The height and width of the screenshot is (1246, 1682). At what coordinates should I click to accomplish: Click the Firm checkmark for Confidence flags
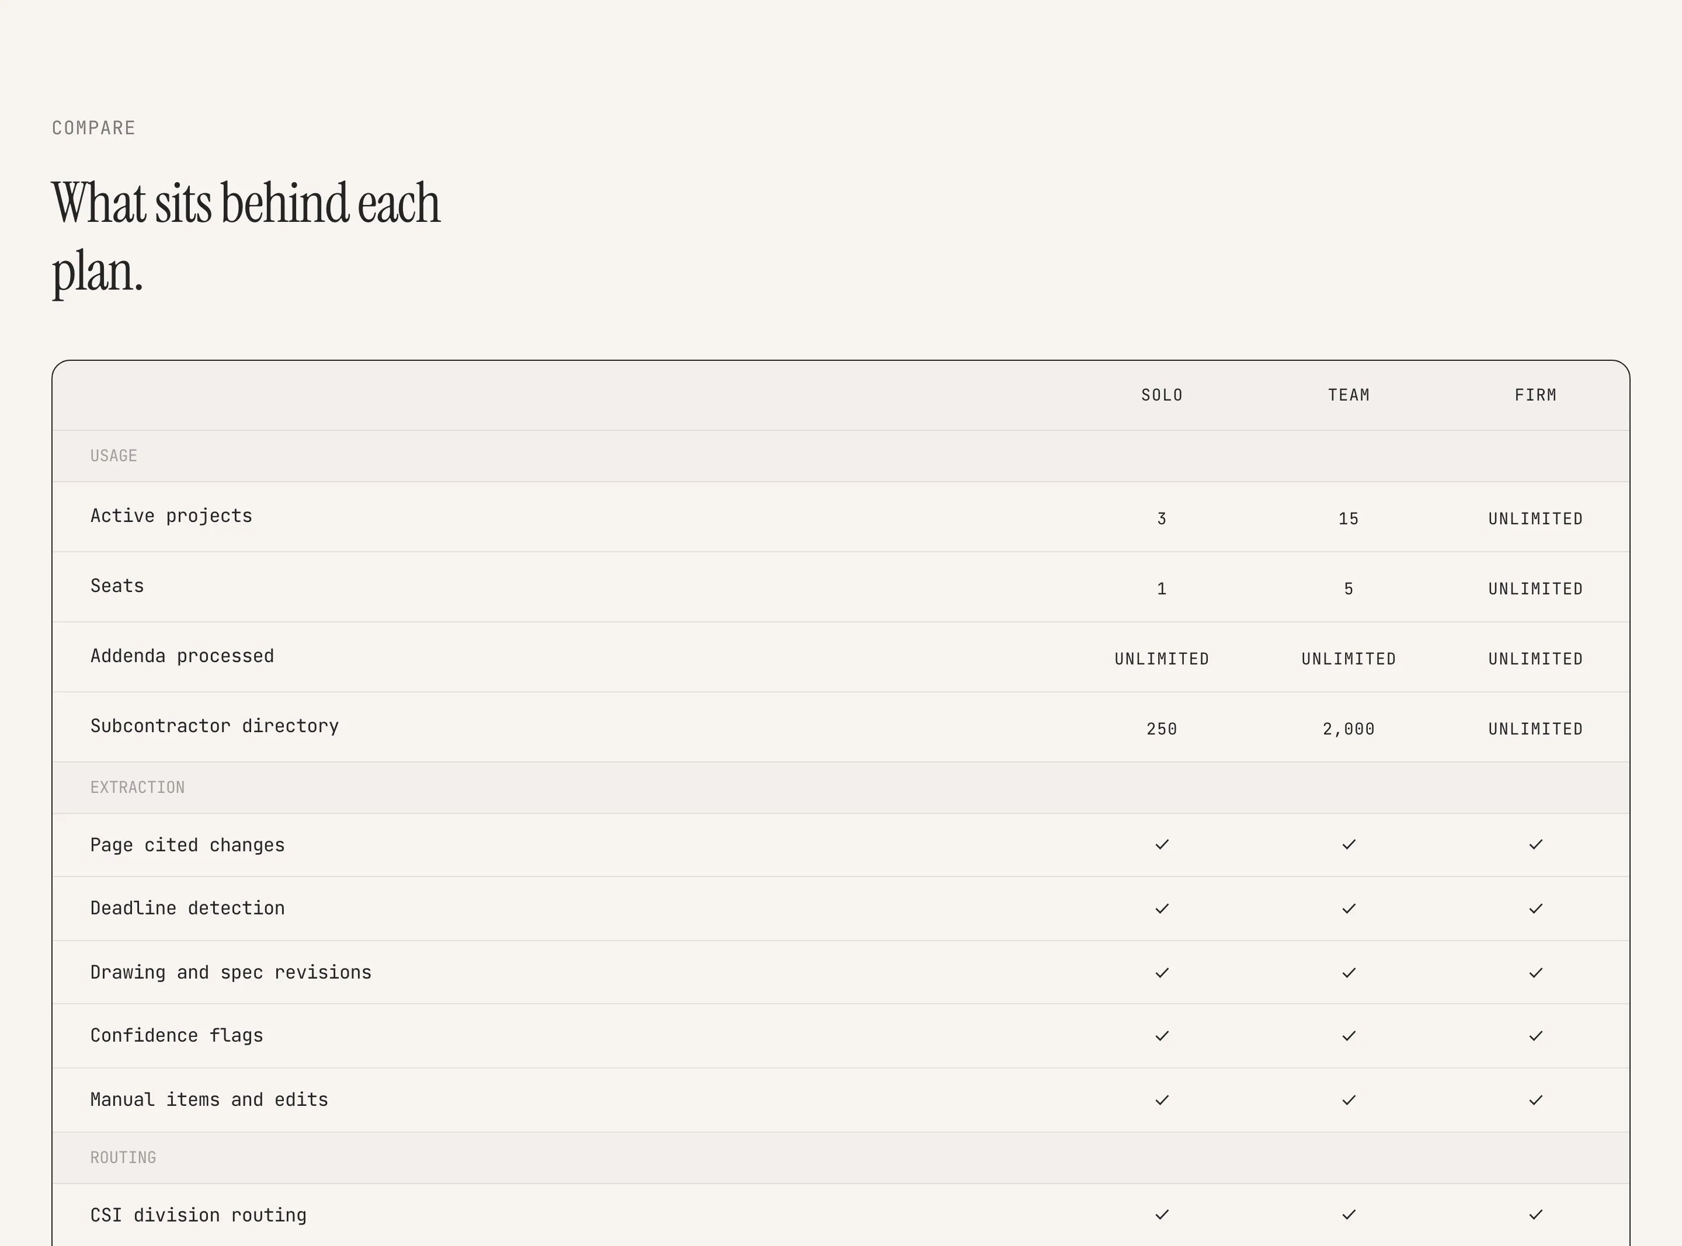point(1535,1036)
